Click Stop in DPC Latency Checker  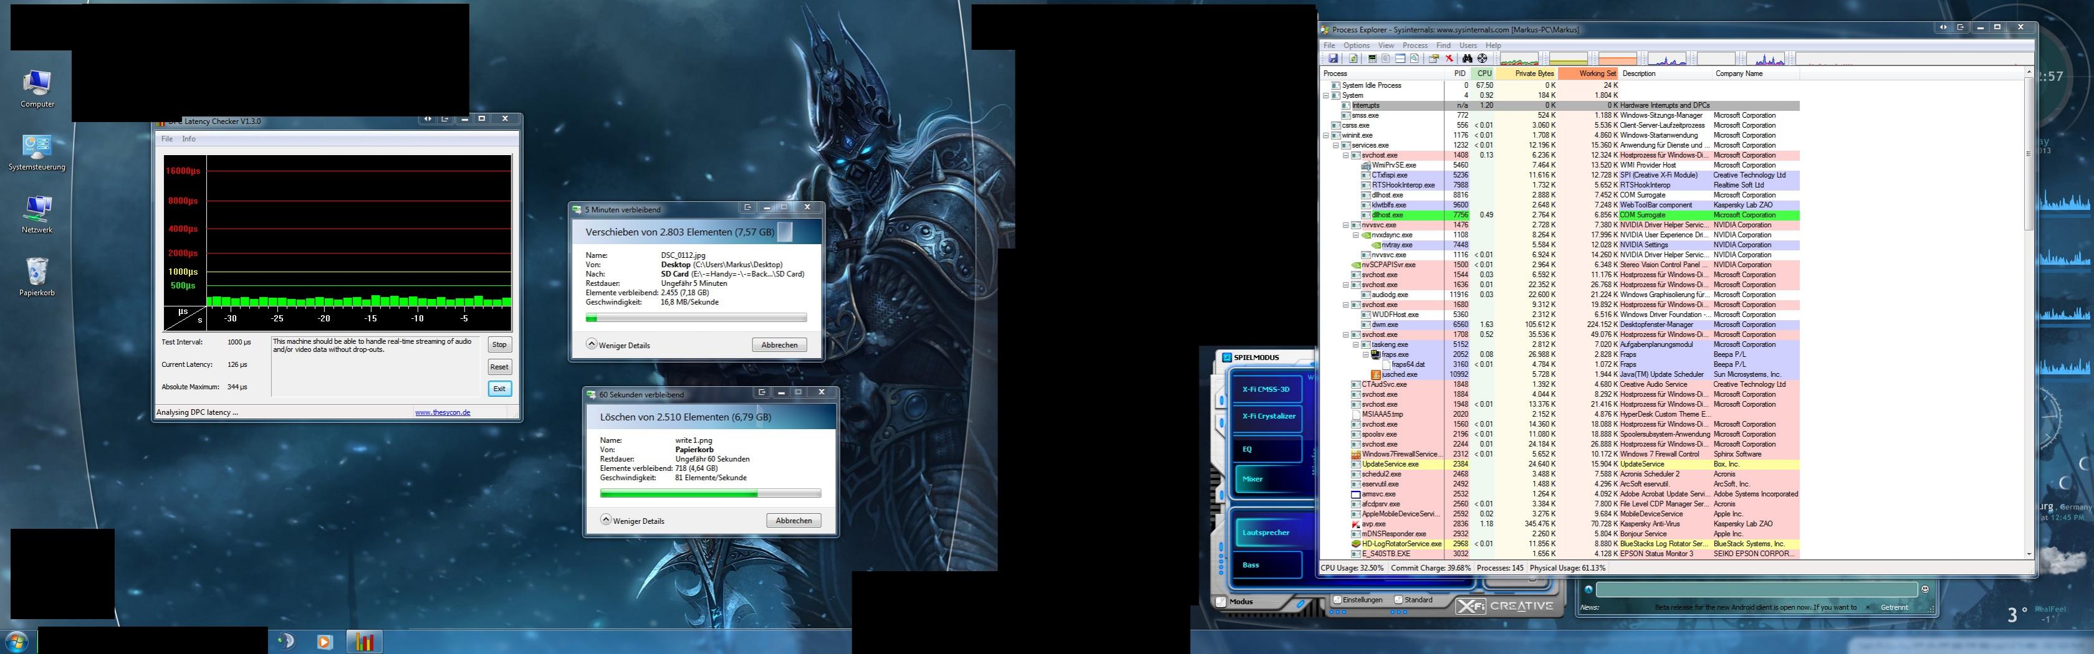pos(499,344)
